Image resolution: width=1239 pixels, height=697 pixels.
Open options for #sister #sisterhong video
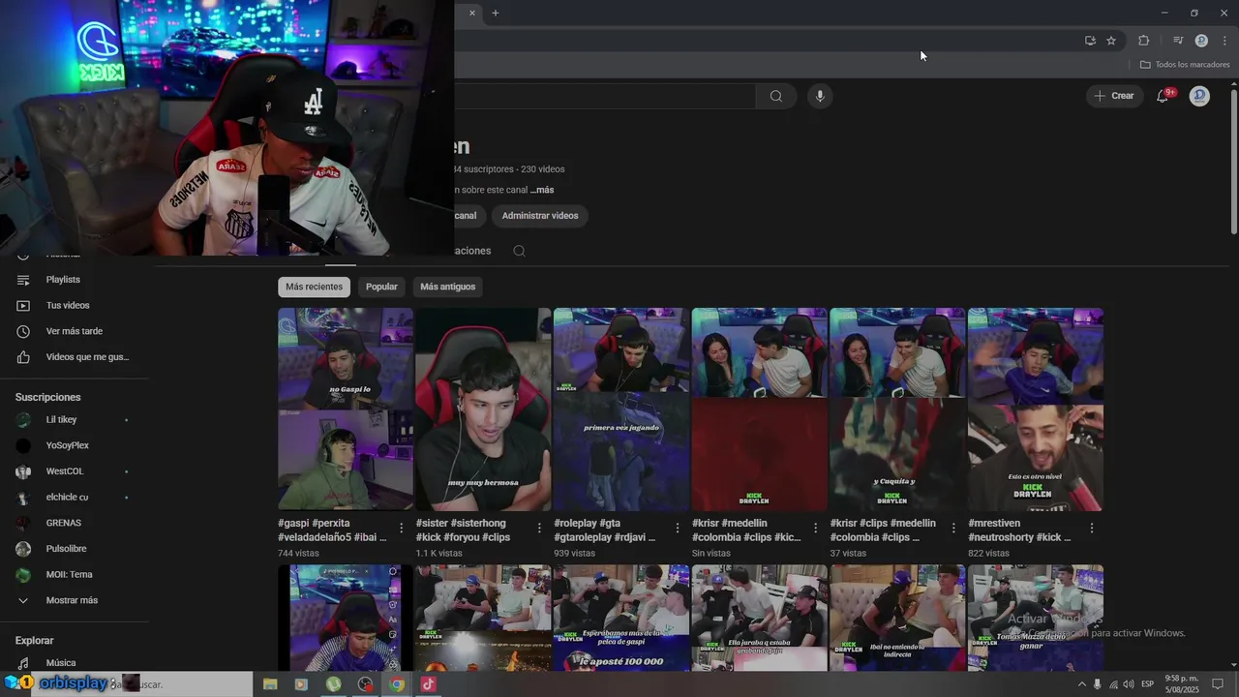pyautogui.click(x=539, y=529)
